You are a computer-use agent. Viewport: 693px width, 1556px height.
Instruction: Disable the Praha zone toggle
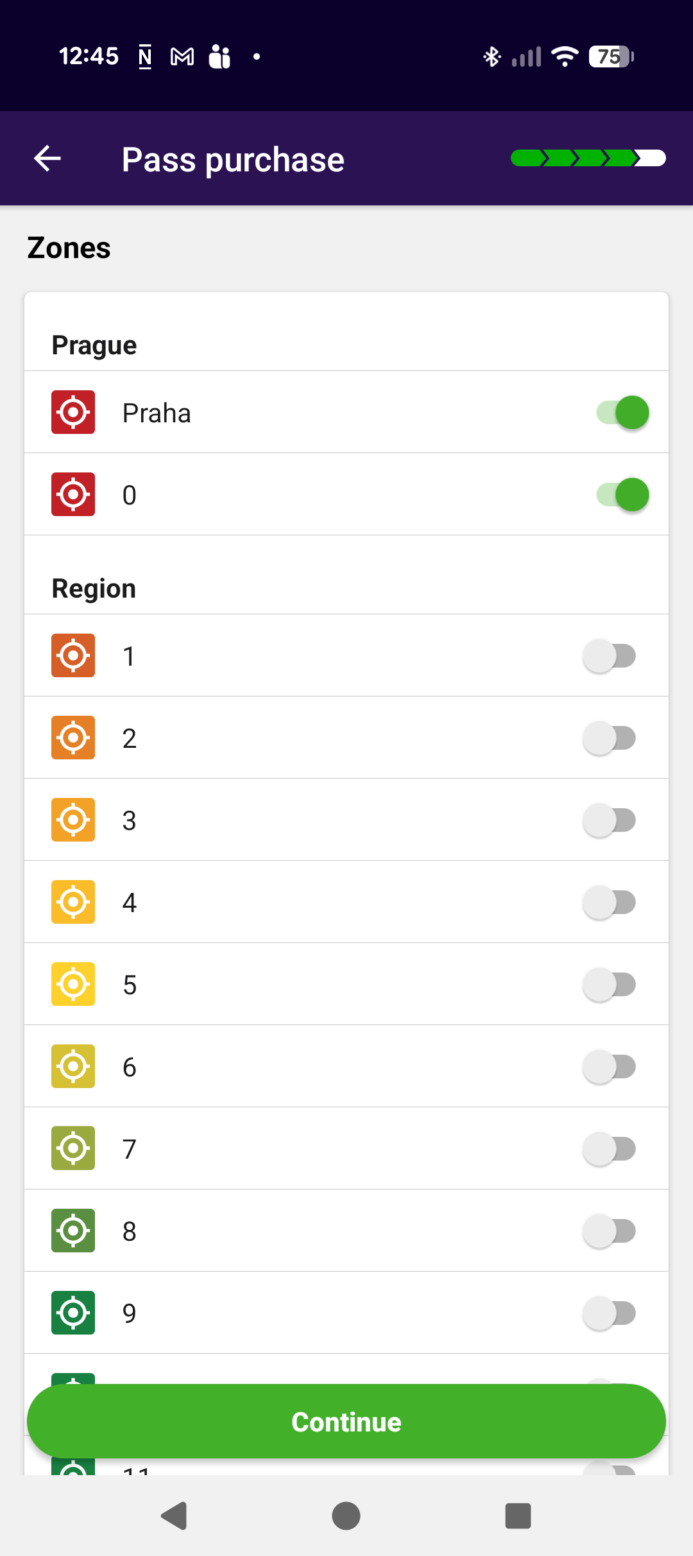pyautogui.click(x=622, y=412)
